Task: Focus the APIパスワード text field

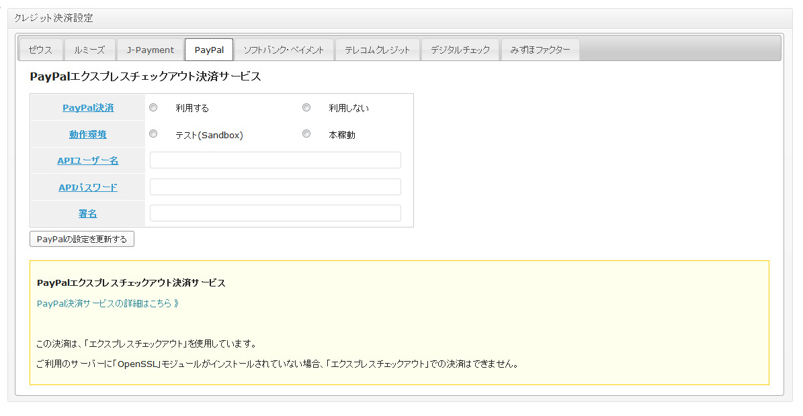Action: click(275, 187)
